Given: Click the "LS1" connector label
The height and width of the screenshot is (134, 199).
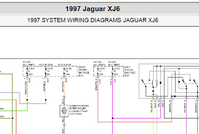Looking at the screenshot, I should pos(115,81).
